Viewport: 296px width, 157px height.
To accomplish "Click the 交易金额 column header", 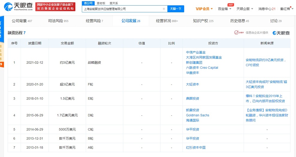I will click(67, 43).
